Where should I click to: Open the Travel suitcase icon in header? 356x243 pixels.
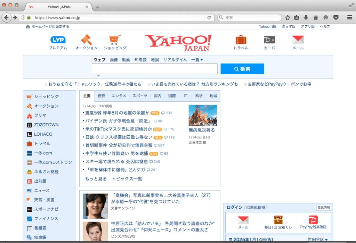241,40
